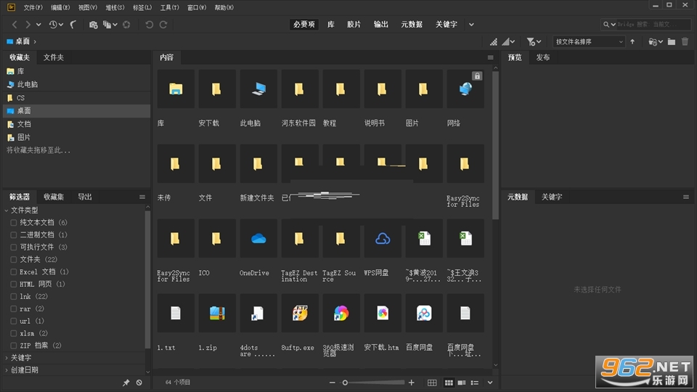The height and width of the screenshot is (392, 697).
Task: Switch to list view icon
Action: pos(475,383)
